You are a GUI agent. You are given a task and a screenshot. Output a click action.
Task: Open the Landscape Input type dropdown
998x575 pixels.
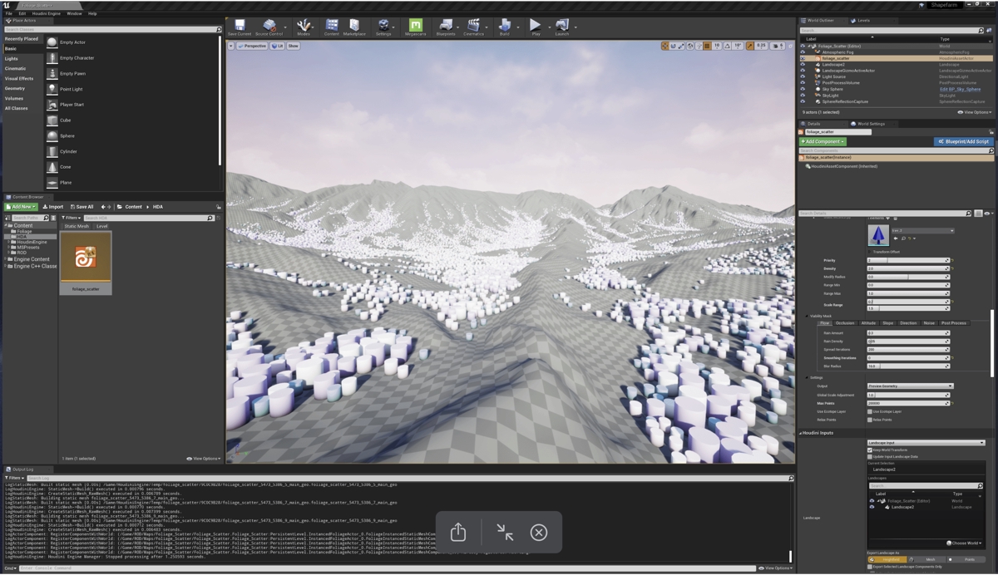pyautogui.click(x=926, y=443)
